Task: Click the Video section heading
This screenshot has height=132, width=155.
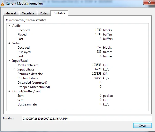Action: pyautogui.click(x=16, y=43)
